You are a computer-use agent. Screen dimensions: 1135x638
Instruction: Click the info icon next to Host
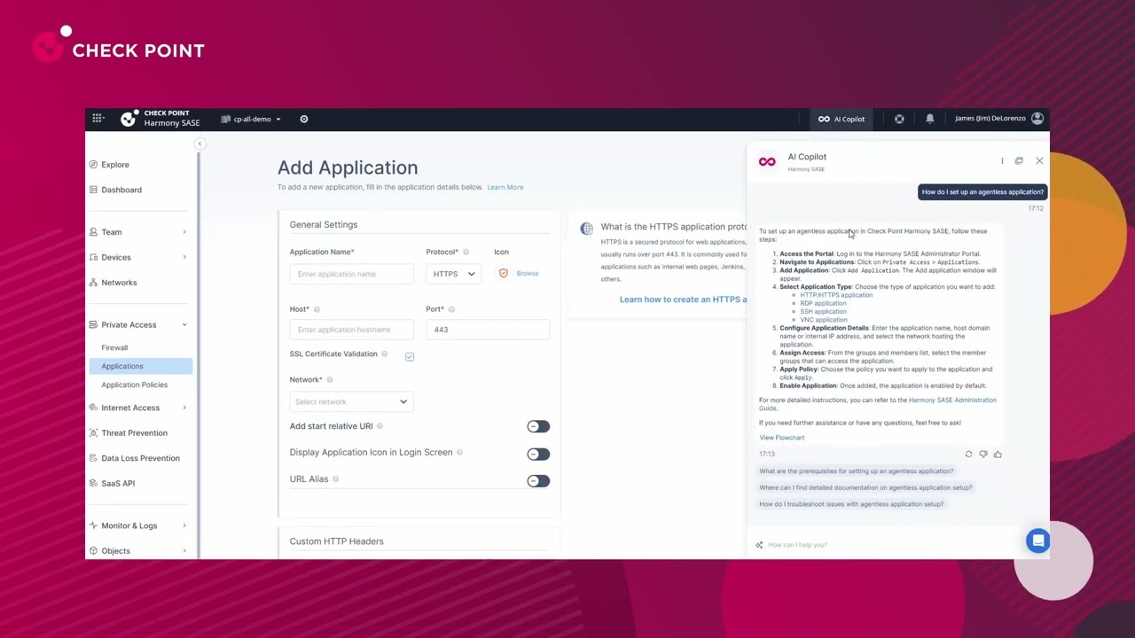click(x=317, y=309)
